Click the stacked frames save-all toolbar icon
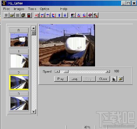Image resolution: width=137 pixels, height=129 pixels. coord(23,15)
